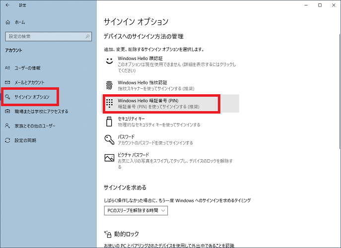
Task: Open ホーム in the sidebar
Action: pyautogui.click(x=20, y=22)
